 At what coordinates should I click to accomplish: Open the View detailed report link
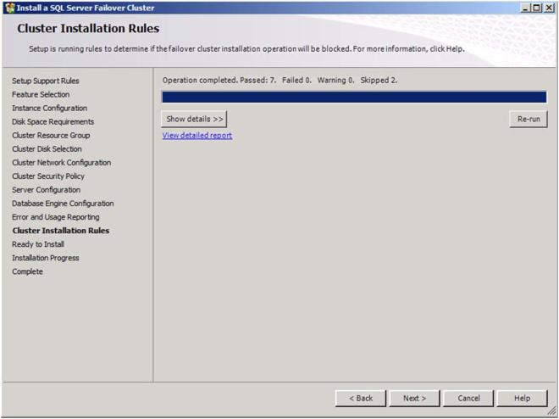click(196, 136)
